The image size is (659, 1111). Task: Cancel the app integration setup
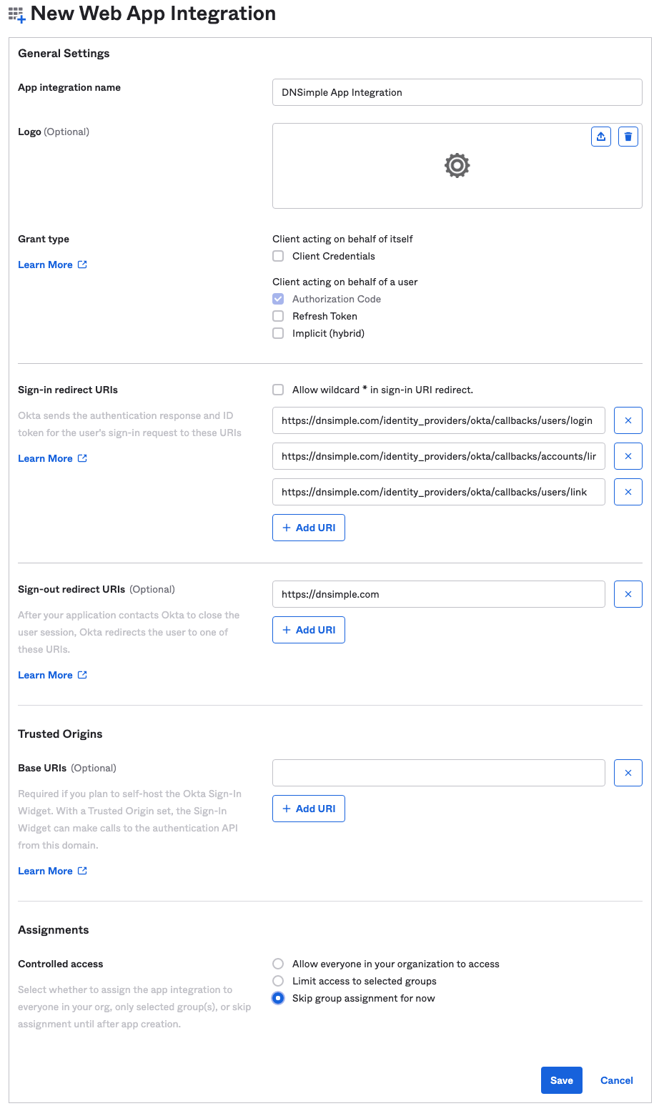point(617,1080)
